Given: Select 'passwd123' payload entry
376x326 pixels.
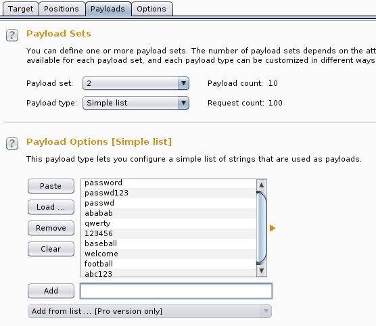Looking at the screenshot, I should (x=168, y=193).
